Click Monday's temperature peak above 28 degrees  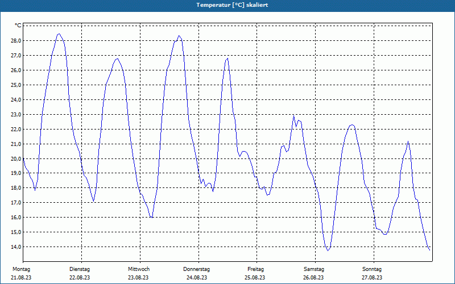(x=59, y=34)
